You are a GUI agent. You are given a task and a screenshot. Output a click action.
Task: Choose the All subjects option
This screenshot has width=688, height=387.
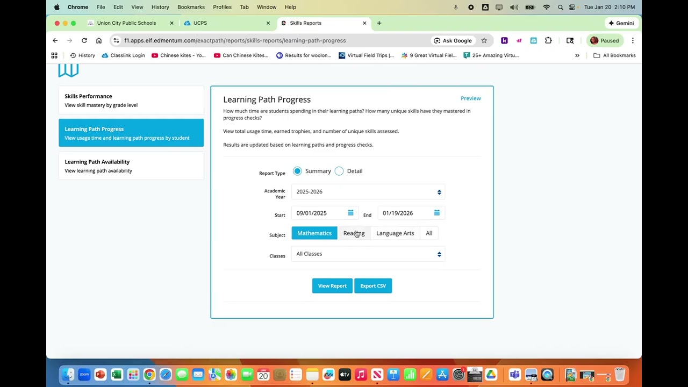point(429,233)
